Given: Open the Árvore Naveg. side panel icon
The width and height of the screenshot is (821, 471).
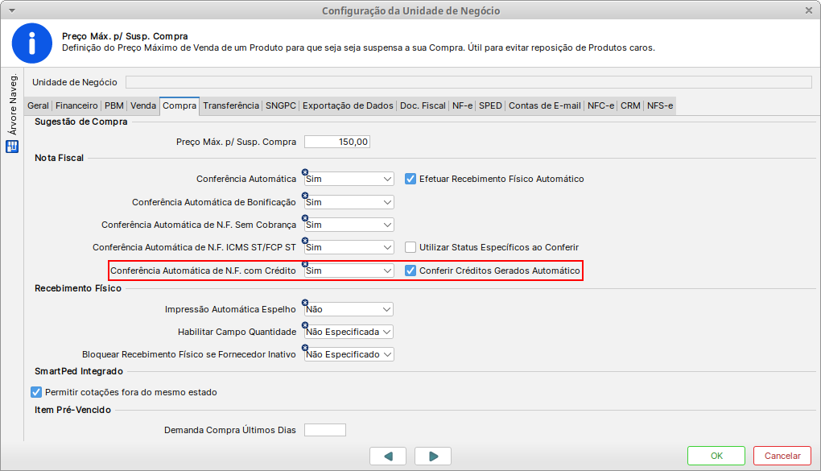Looking at the screenshot, I should [12, 147].
